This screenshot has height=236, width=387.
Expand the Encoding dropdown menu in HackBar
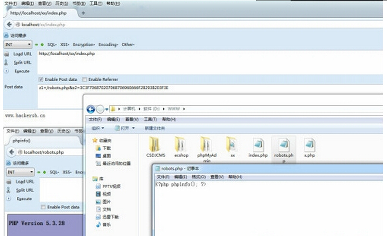pos(108,45)
